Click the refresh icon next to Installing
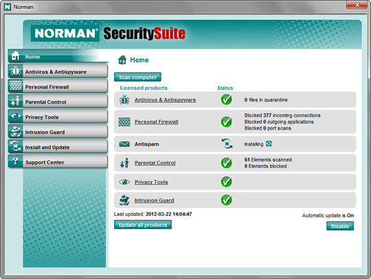This screenshot has height=279, width=371. pyautogui.click(x=269, y=144)
